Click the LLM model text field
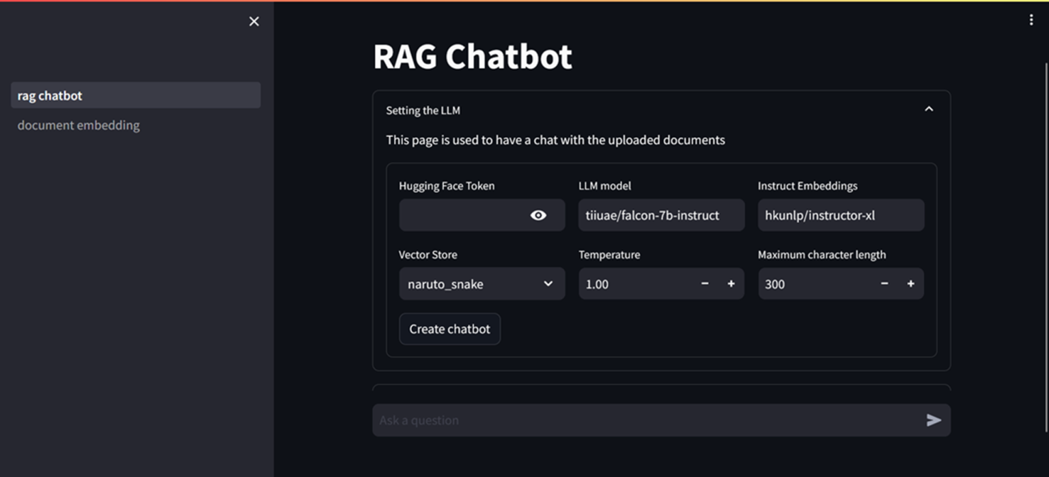The image size is (1049, 477). tap(660, 216)
